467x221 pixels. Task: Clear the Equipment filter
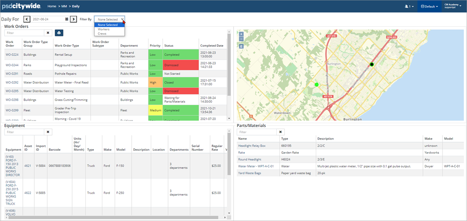[x=48, y=132]
